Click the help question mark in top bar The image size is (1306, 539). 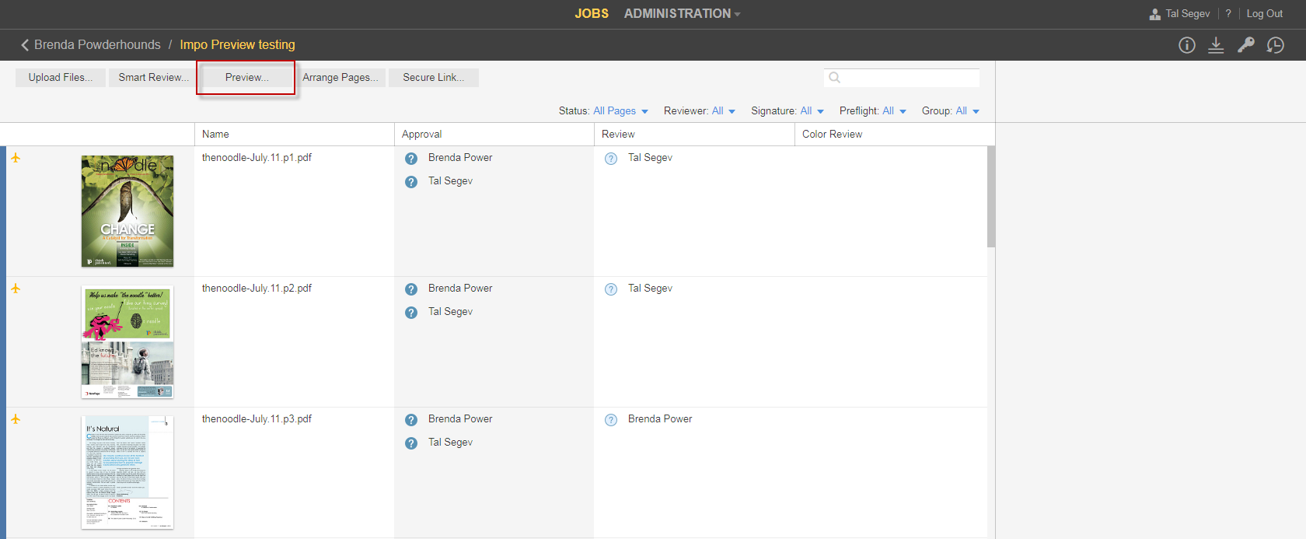pos(1228,13)
